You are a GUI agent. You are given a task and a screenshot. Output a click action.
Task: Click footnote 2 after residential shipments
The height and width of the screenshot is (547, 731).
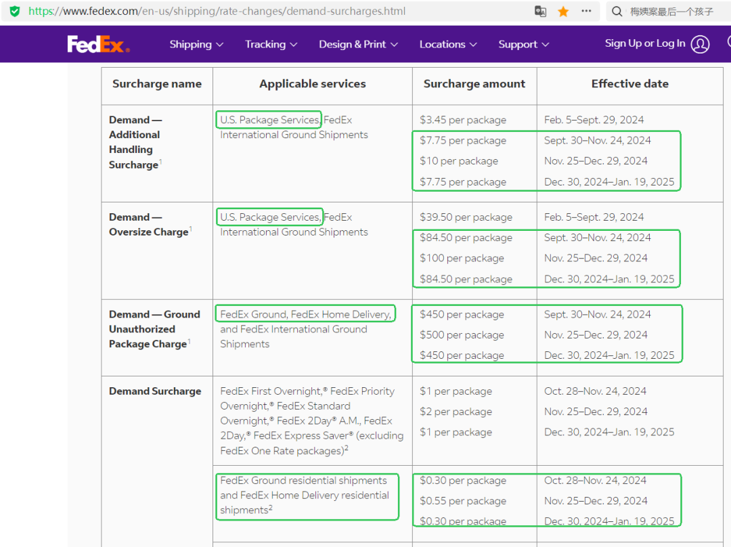pos(270,507)
